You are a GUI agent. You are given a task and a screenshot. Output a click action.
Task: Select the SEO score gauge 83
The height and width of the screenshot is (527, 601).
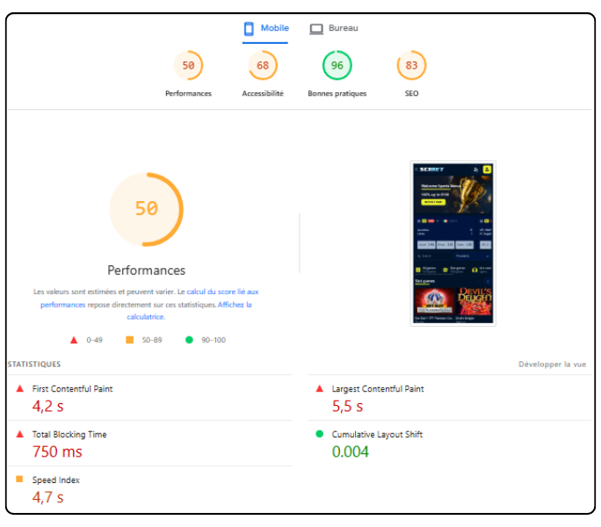pyautogui.click(x=411, y=66)
